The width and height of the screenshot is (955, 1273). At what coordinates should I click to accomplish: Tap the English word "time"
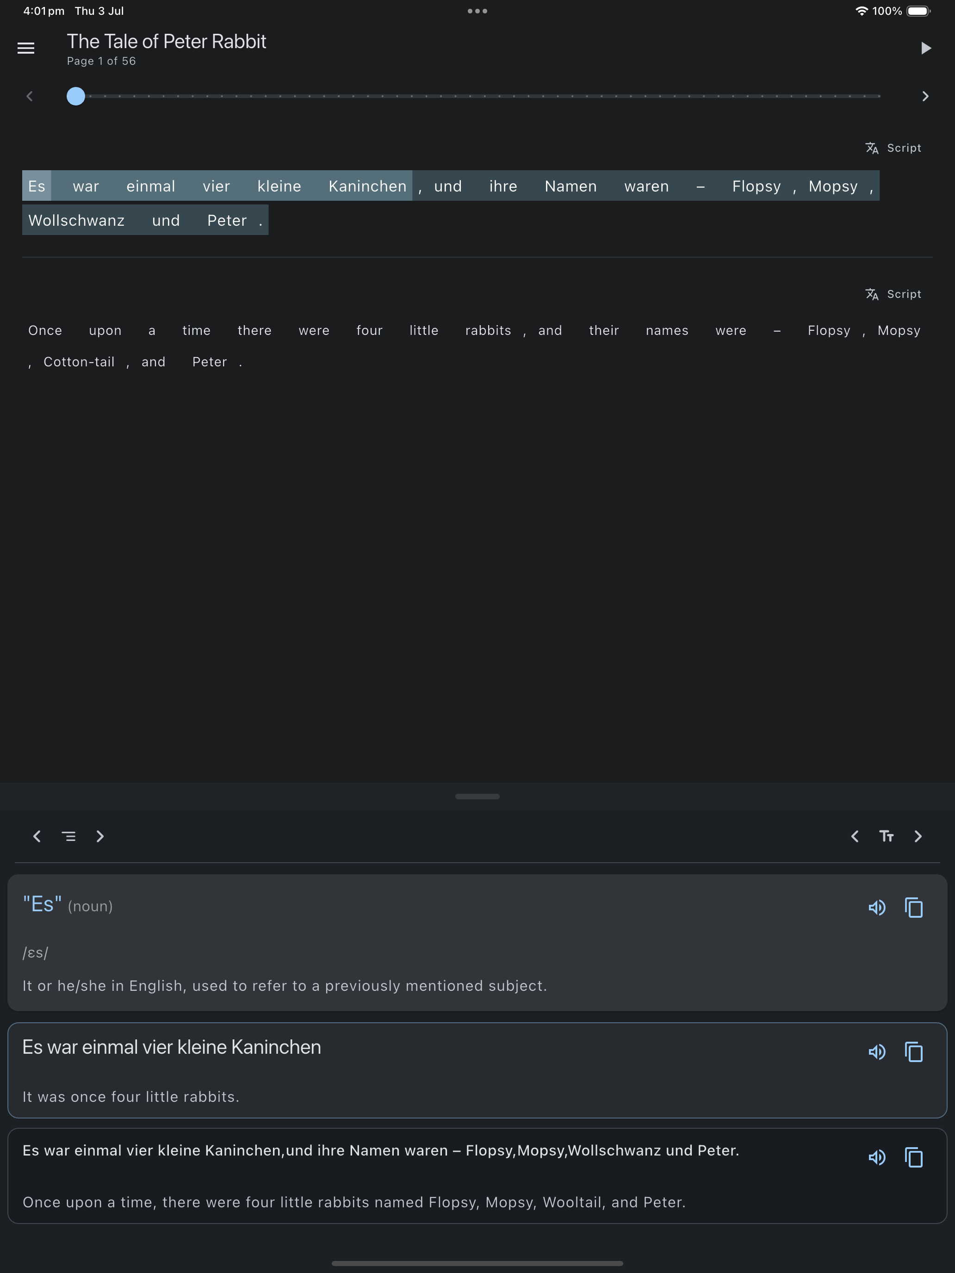[x=196, y=330]
